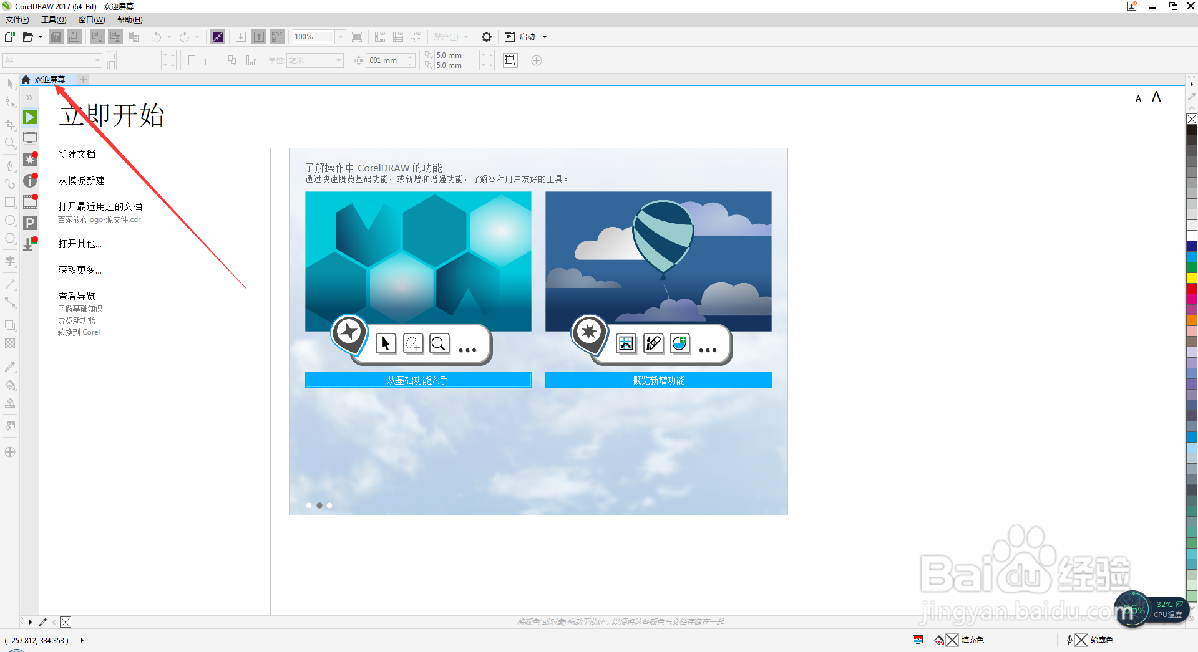
Task: Select the second carousel dot indicator
Action: coord(319,506)
